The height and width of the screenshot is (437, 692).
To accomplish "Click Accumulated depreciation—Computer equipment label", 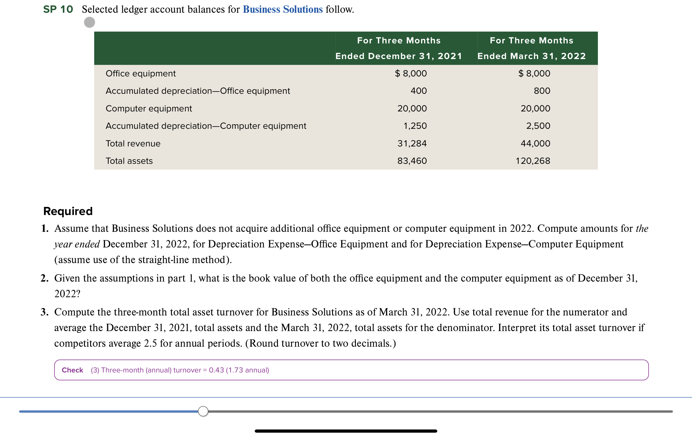I will pyautogui.click(x=206, y=126).
